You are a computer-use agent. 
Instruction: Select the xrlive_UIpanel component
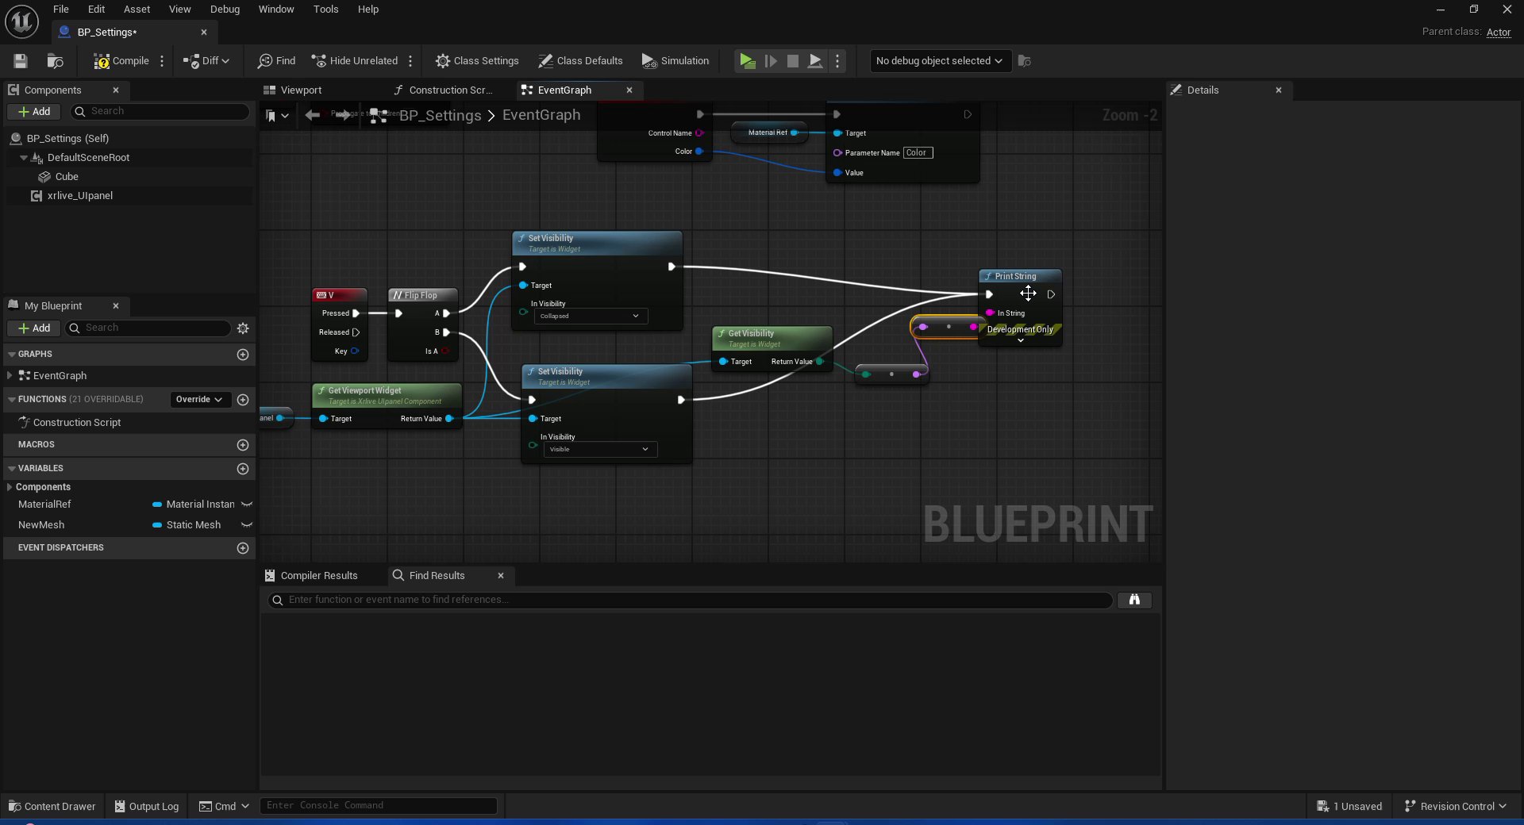tap(79, 196)
